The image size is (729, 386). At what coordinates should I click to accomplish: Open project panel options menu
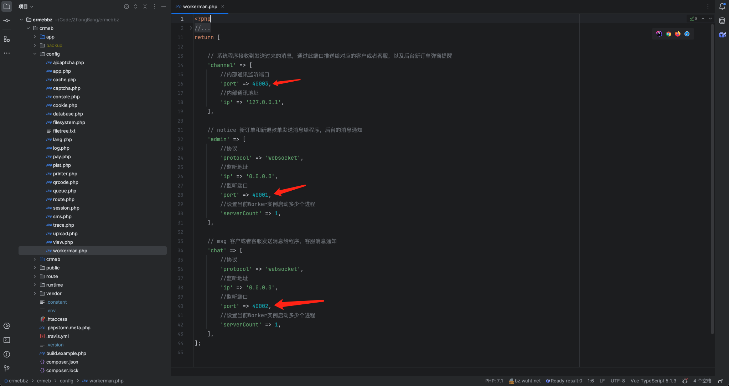154,6
